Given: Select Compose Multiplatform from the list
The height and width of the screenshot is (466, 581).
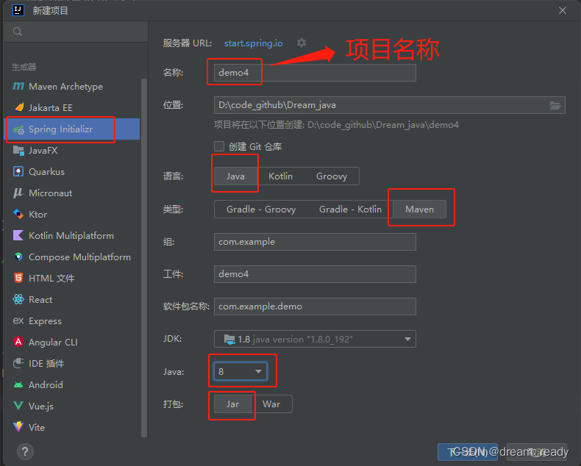Looking at the screenshot, I should (72, 257).
